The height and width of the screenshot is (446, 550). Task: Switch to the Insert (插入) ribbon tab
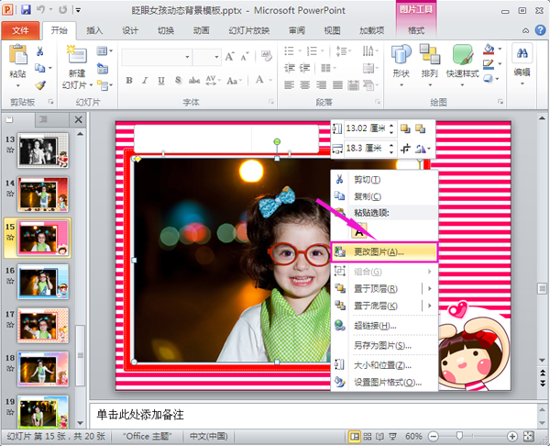coord(94,31)
